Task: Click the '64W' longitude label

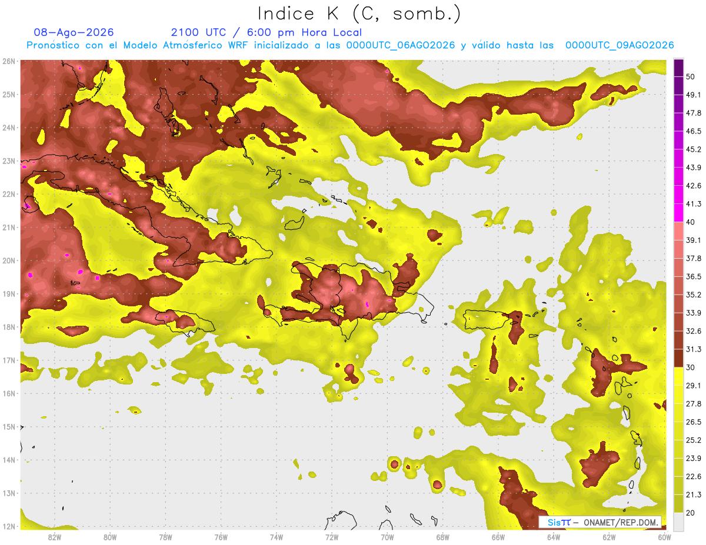Action: pyautogui.click(x=553, y=537)
